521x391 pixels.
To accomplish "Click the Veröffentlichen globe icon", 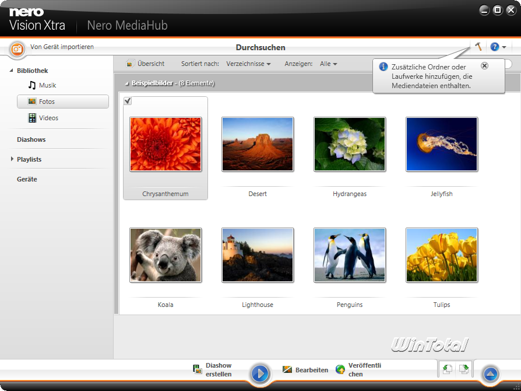I will [340, 369].
